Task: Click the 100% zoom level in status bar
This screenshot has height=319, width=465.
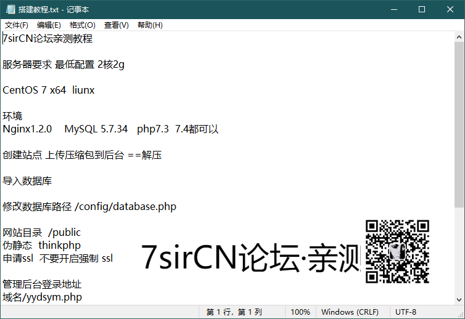Action: click(x=300, y=312)
